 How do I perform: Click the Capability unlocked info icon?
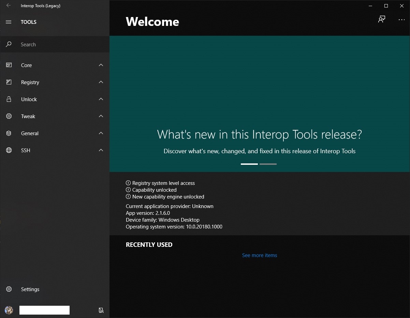coord(128,190)
